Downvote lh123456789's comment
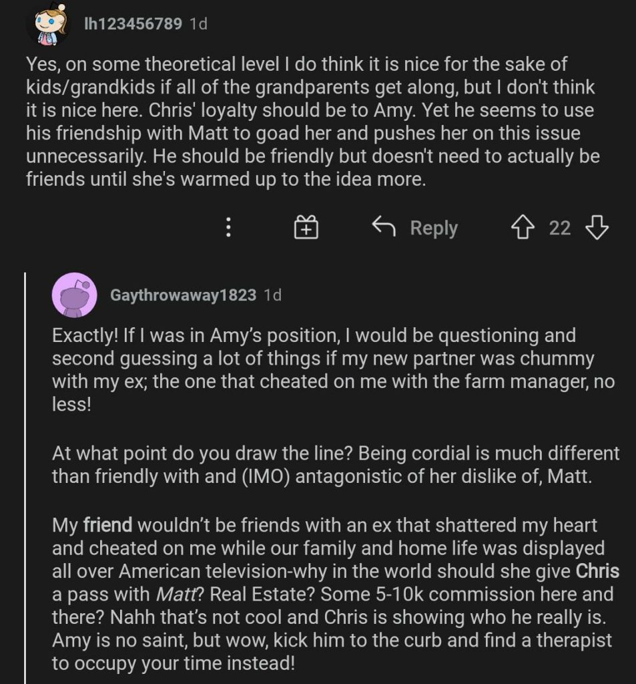Screen dimensions: 636x684 597,228
